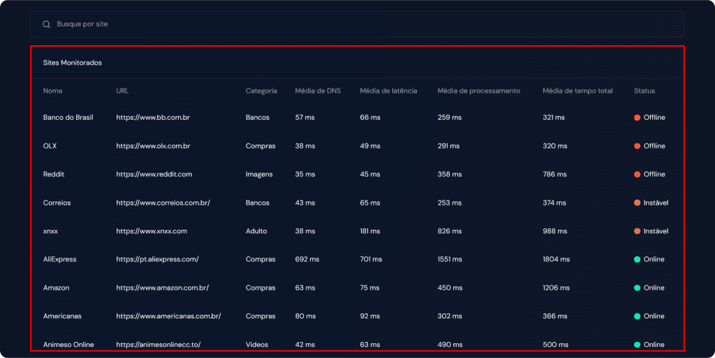Open the https://pt.aliexpress.com/ link
Viewport: 715px width, 358px height.
157,259
